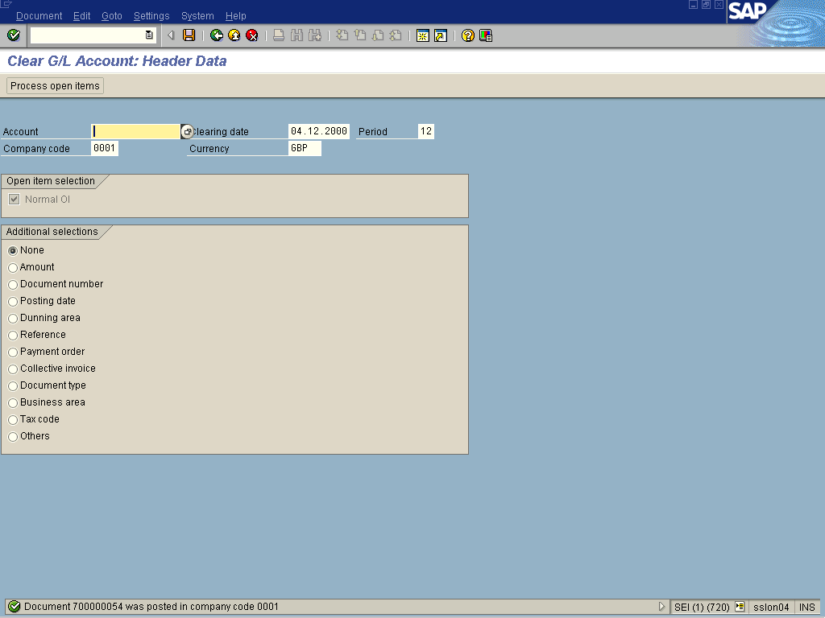Click the green Enter checkmark icon
The width and height of the screenshot is (825, 618).
13,35
